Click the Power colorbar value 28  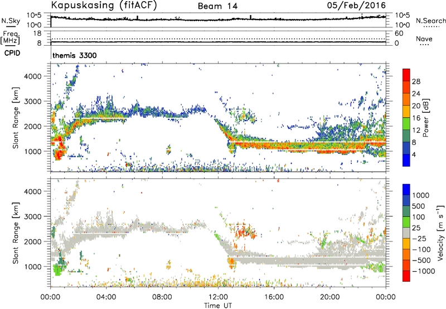[416, 81]
